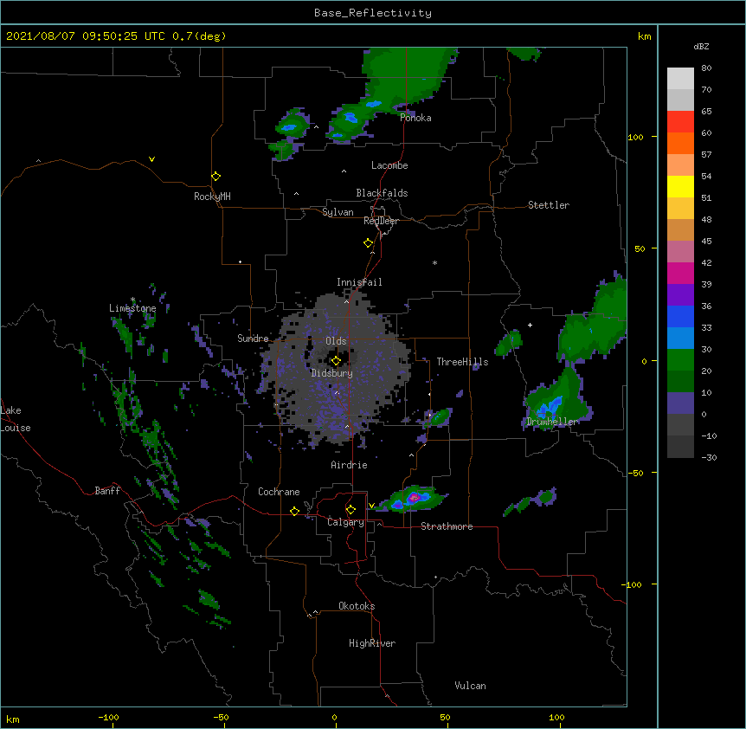Click the yellow v marker east of Calgary
The height and width of the screenshot is (729, 746).
(x=371, y=506)
